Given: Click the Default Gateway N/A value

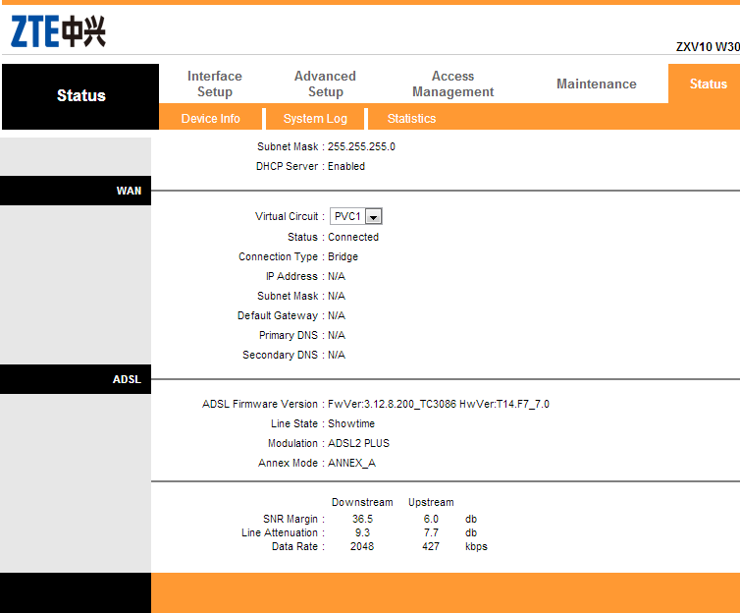Looking at the screenshot, I should 337,315.
